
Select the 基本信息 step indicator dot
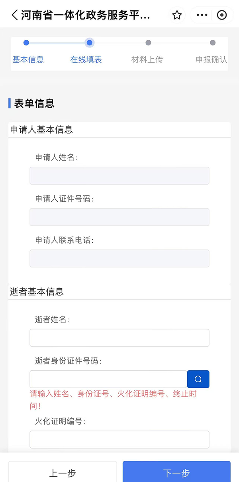click(25, 43)
